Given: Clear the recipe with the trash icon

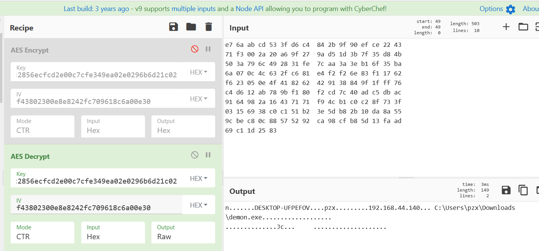Looking at the screenshot, I should pyautogui.click(x=208, y=27).
